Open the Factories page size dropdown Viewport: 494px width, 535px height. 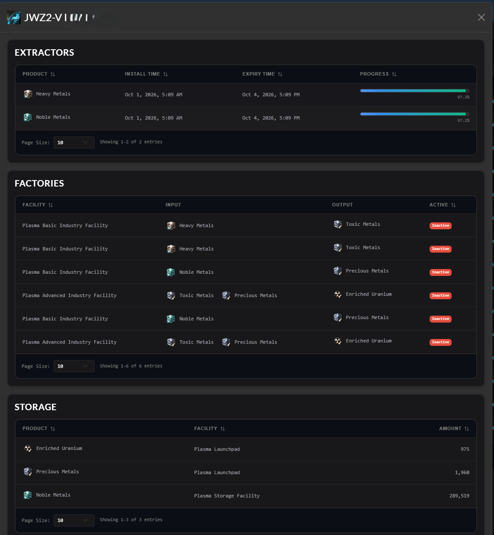[74, 366]
